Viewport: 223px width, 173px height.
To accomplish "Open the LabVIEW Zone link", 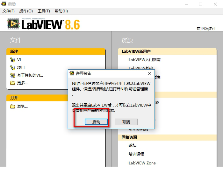I will [142, 163].
